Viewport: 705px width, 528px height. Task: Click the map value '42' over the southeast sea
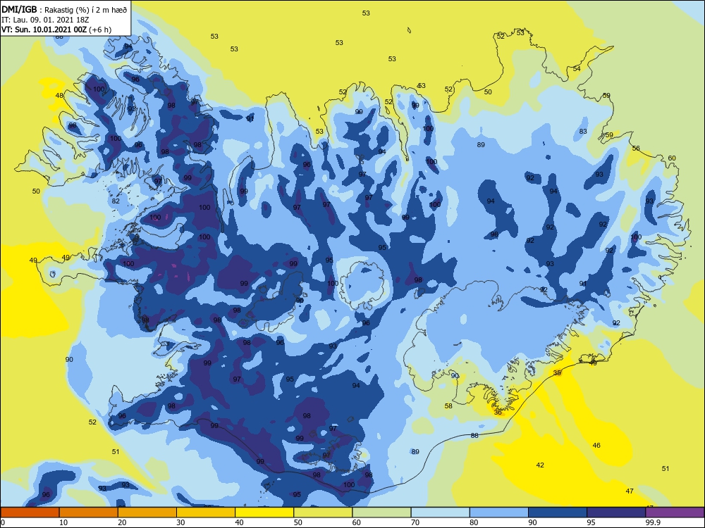coord(540,465)
